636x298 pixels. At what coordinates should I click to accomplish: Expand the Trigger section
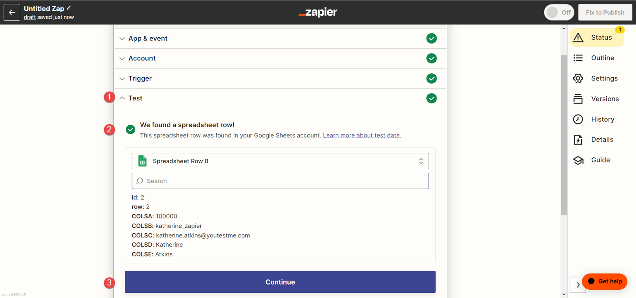[140, 78]
